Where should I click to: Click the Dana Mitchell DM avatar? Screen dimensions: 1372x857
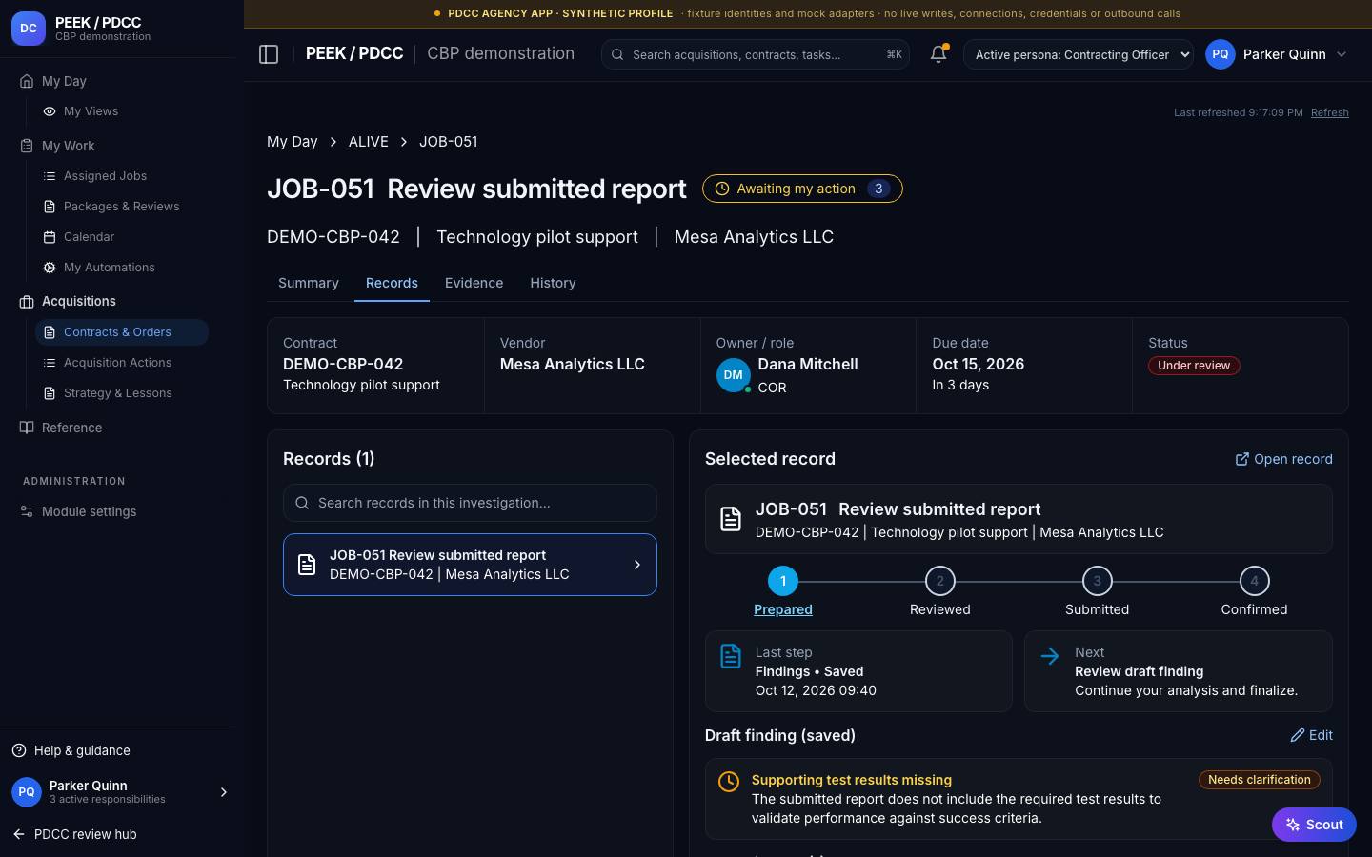(733, 375)
